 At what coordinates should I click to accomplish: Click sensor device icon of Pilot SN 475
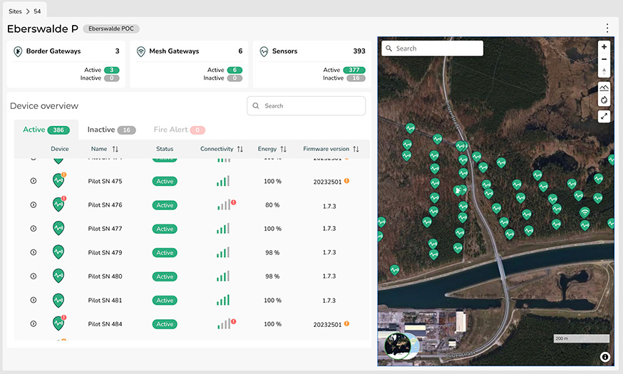pyautogui.click(x=58, y=181)
